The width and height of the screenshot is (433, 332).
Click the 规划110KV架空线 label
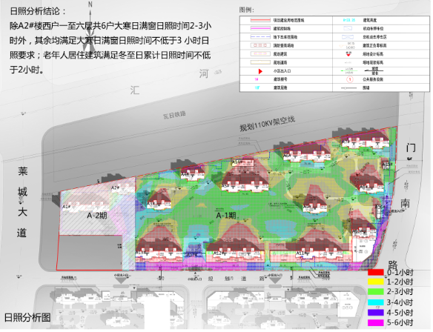tap(267, 123)
